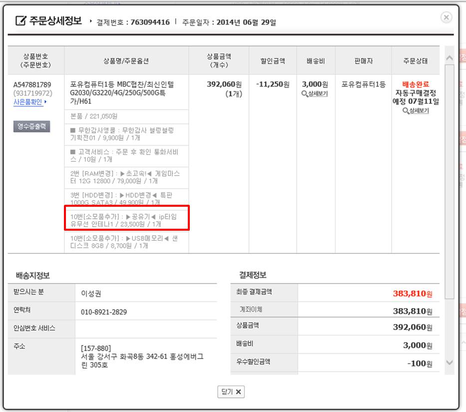Select order number (931719972)
The height and width of the screenshot is (412, 466).
click(32, 93)
